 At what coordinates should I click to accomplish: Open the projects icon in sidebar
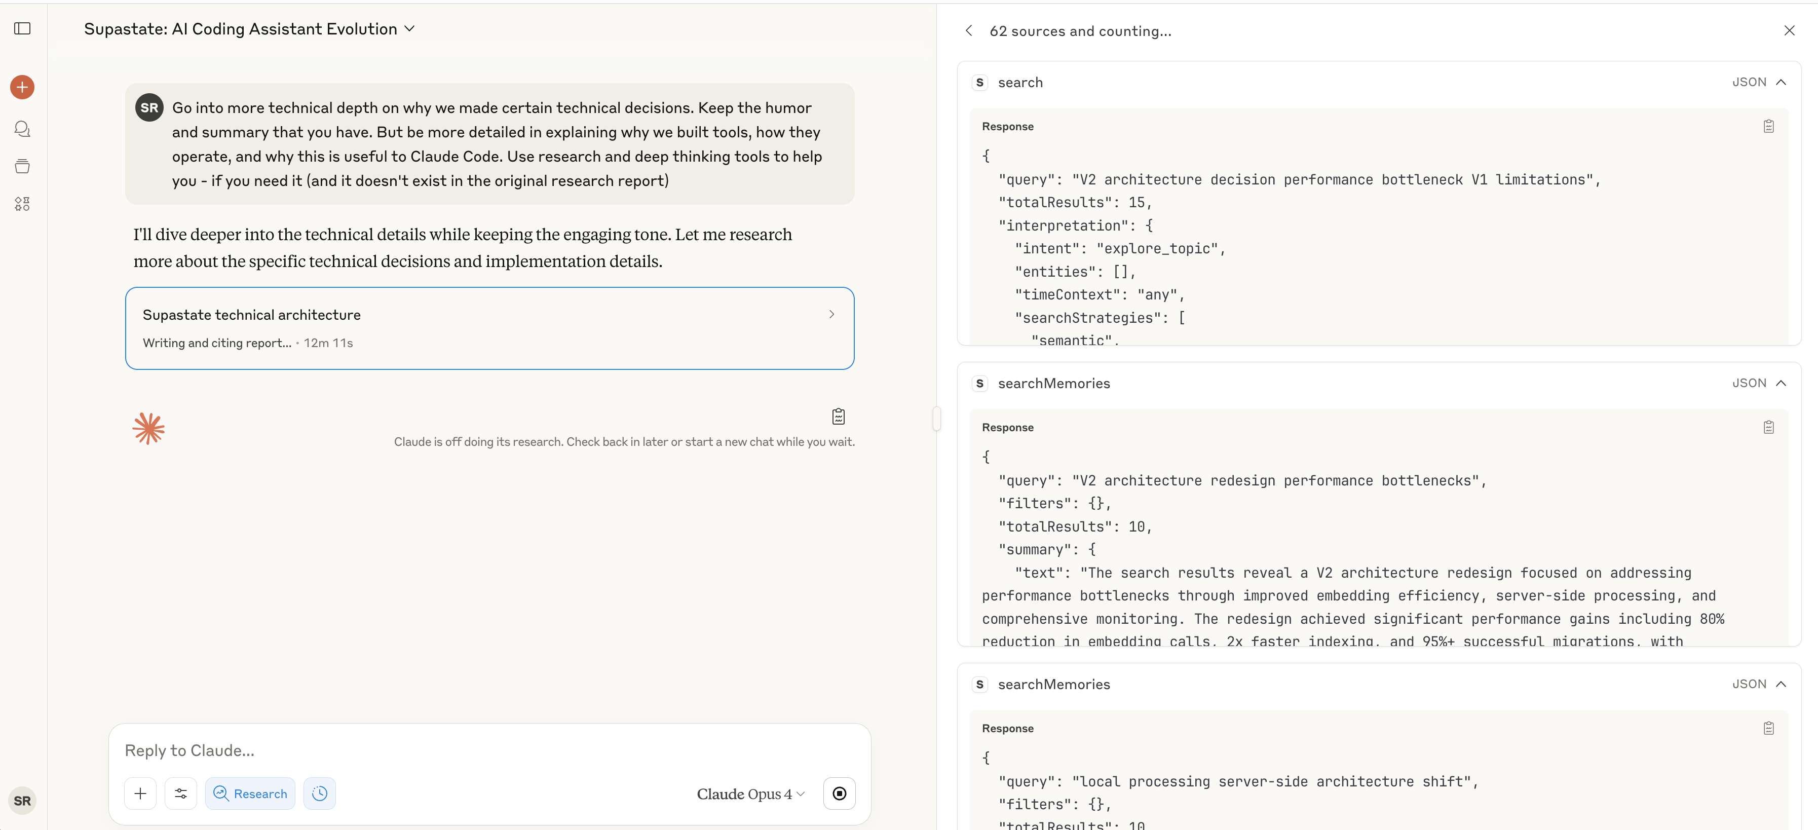pyautogui.click(x=23, y=167)
